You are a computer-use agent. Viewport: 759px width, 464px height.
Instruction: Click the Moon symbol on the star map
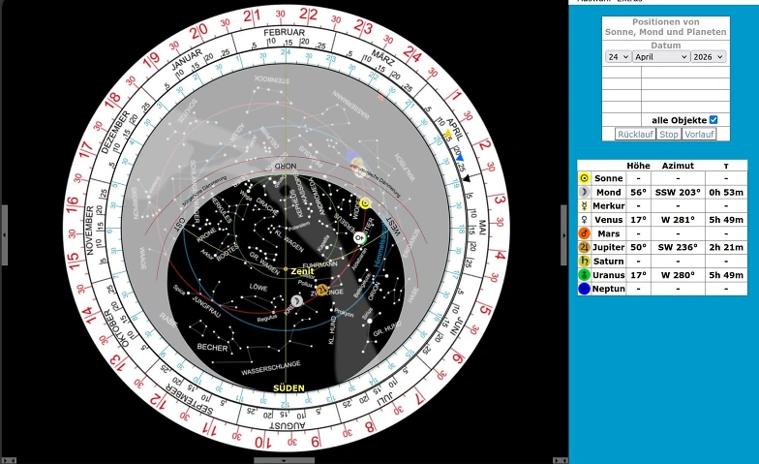click(297, 301)
